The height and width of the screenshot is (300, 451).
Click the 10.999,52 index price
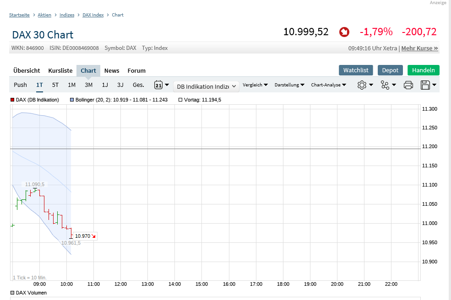[x=306, y=32]
